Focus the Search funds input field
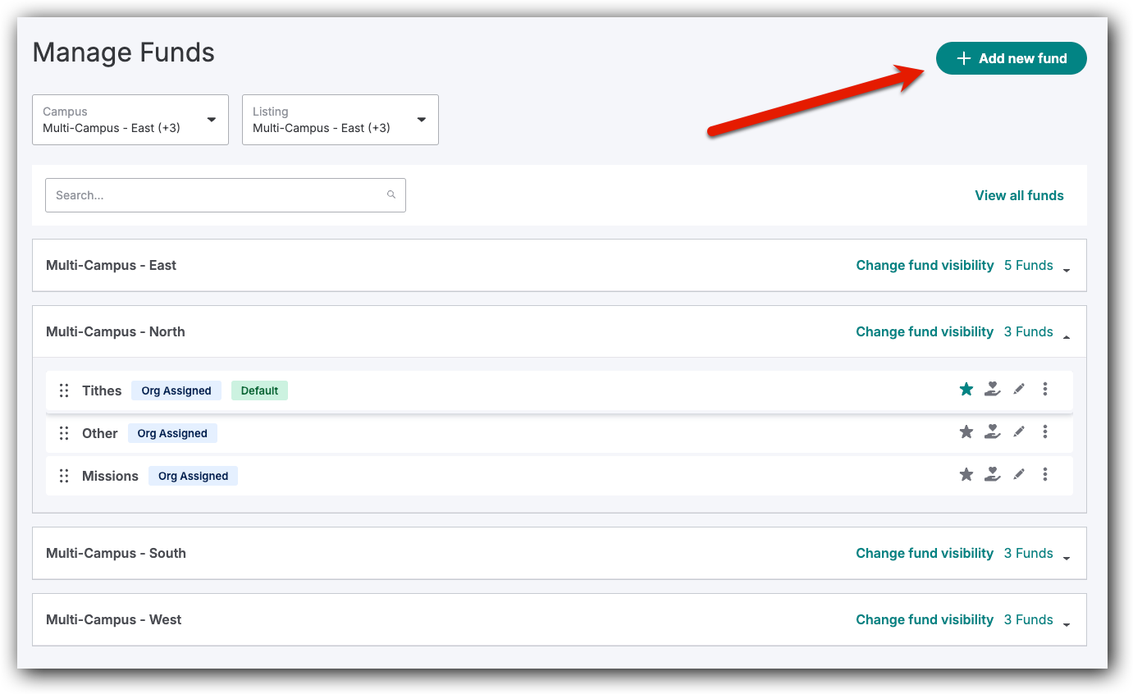This screenshot has width=1133, height=694. (x=226, y=195)
